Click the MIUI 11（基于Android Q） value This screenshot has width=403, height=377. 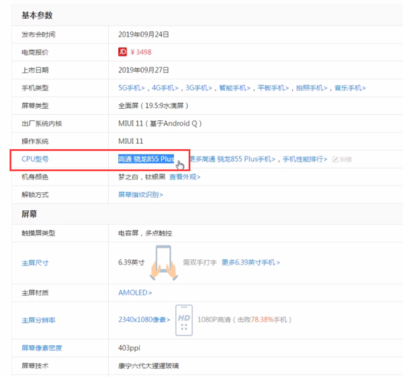[160, 124]
